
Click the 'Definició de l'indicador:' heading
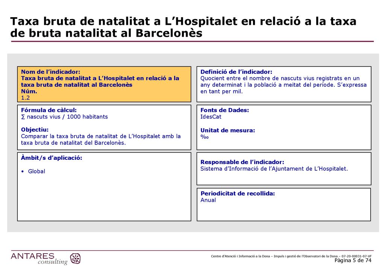click(x=236, y=72)
